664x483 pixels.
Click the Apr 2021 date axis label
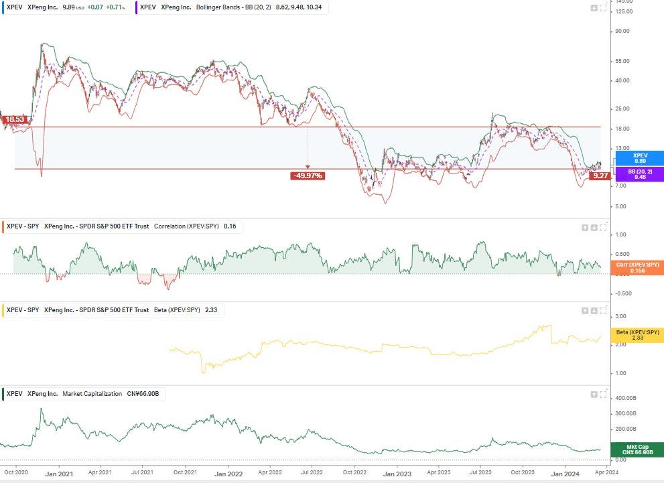(x=100, y=472)
